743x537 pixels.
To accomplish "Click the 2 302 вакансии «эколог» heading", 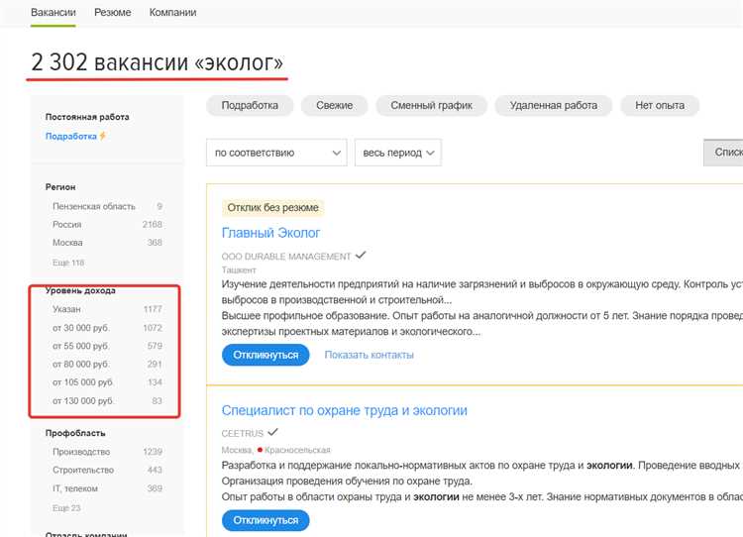I will click(157, 62).
